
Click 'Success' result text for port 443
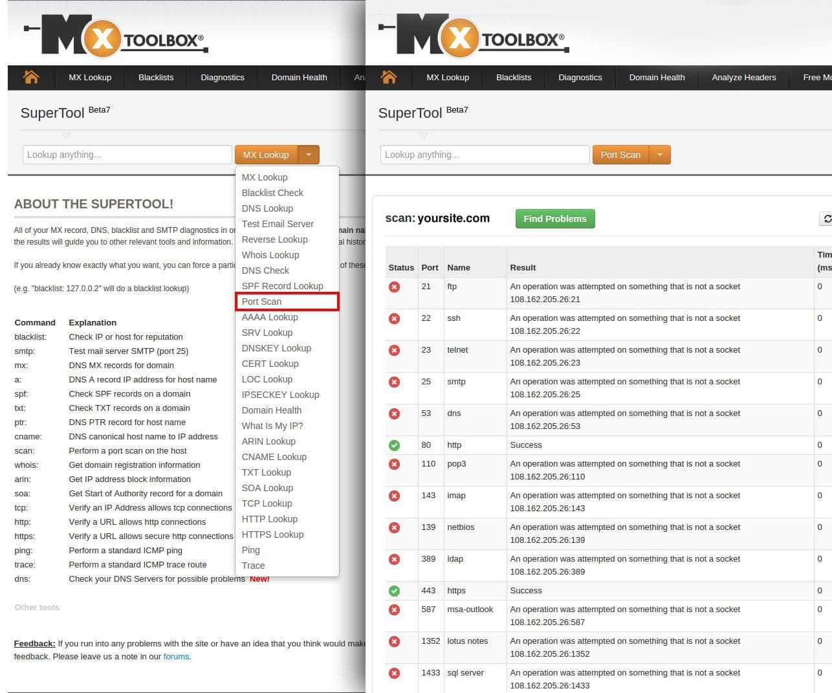[526, 590]
